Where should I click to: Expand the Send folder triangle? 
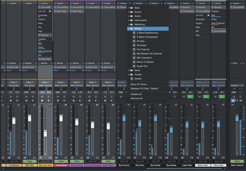pos(129,70)
